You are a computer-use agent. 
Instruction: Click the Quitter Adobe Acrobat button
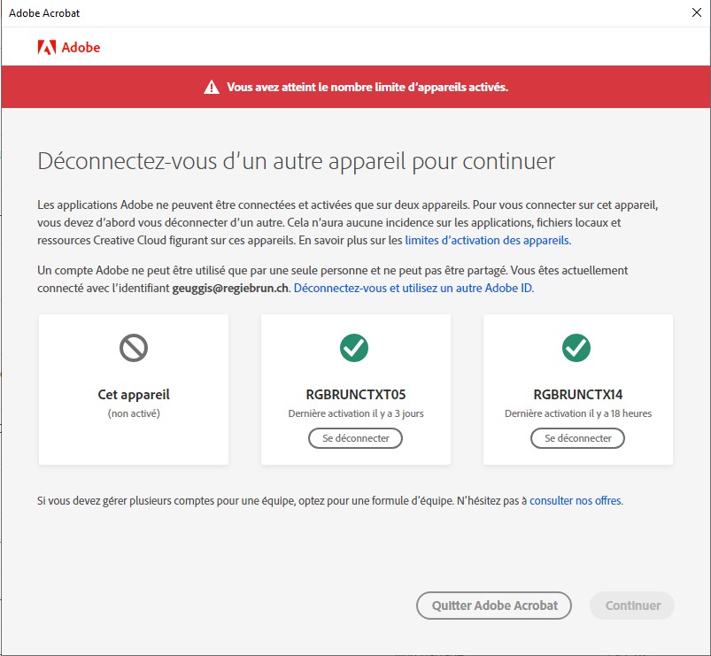pyautogui.click(x=493, y=606)
